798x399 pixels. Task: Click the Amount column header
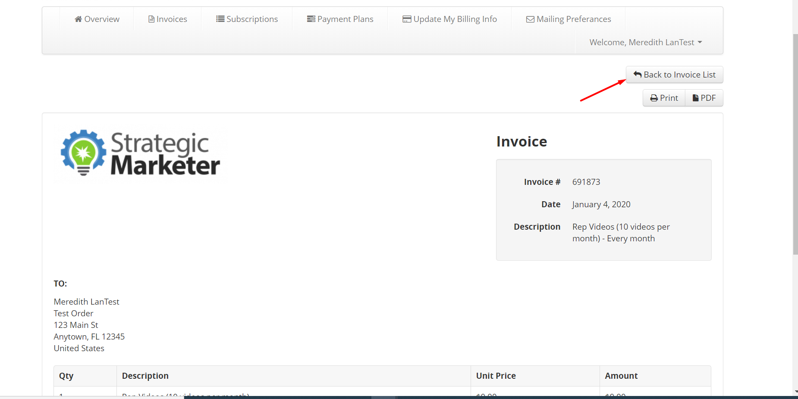pos(621,376)
